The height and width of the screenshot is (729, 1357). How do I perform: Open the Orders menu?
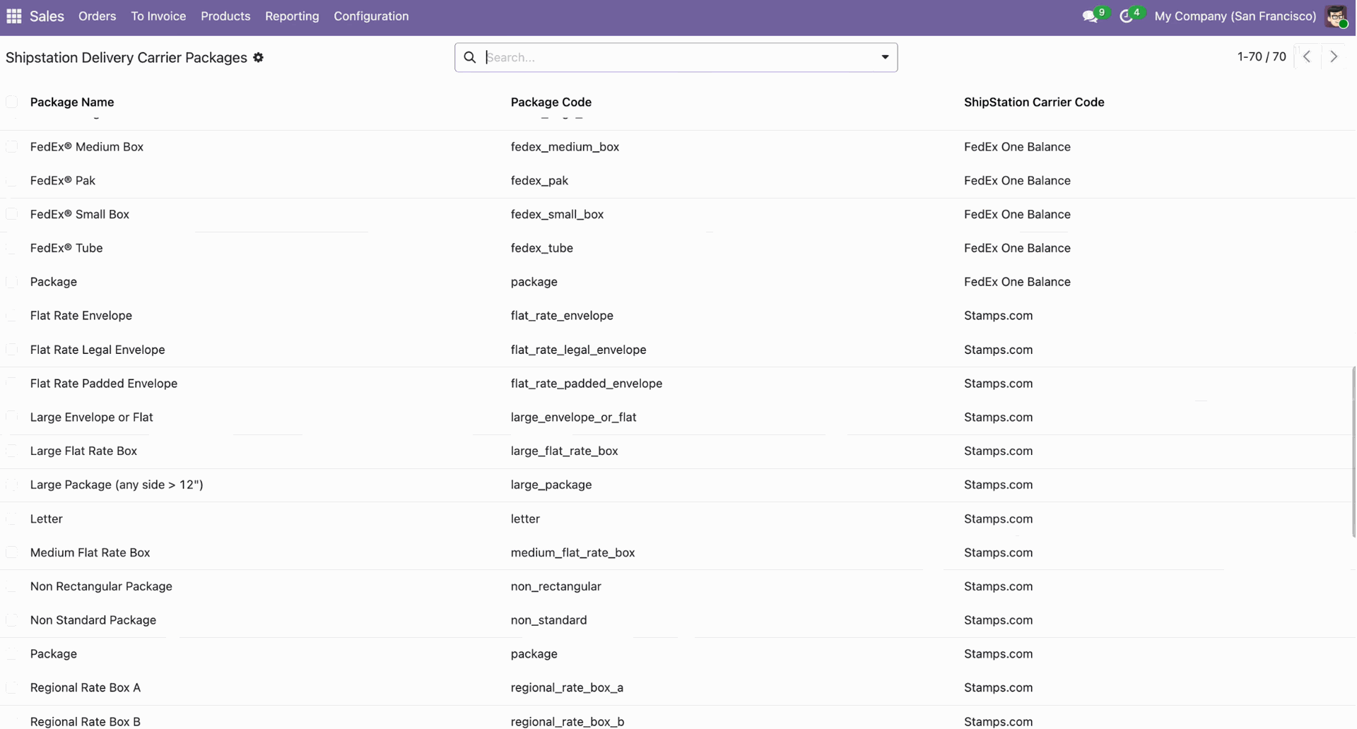click(x=97, y=16)
